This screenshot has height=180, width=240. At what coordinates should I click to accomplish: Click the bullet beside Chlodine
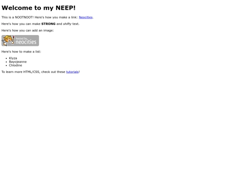point(6,65)
